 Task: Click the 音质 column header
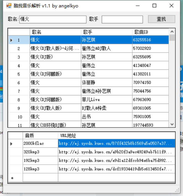[x=40, y=136]
